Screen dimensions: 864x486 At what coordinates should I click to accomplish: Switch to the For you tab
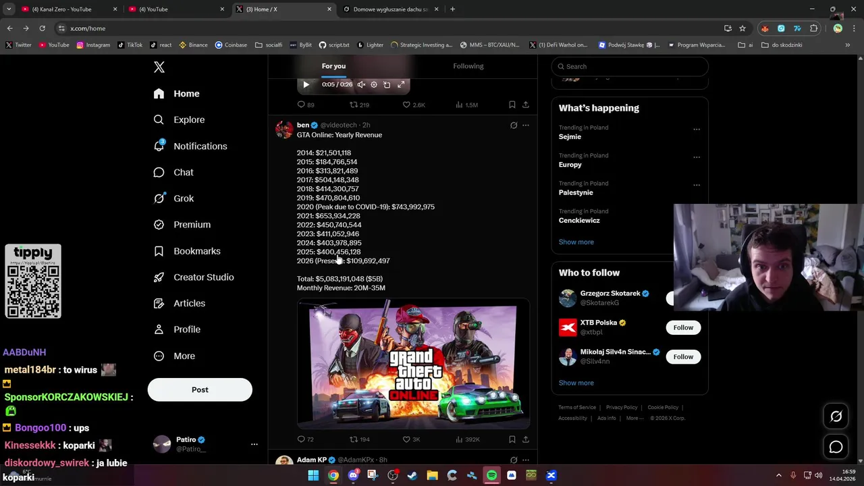(x=333, y=66)
